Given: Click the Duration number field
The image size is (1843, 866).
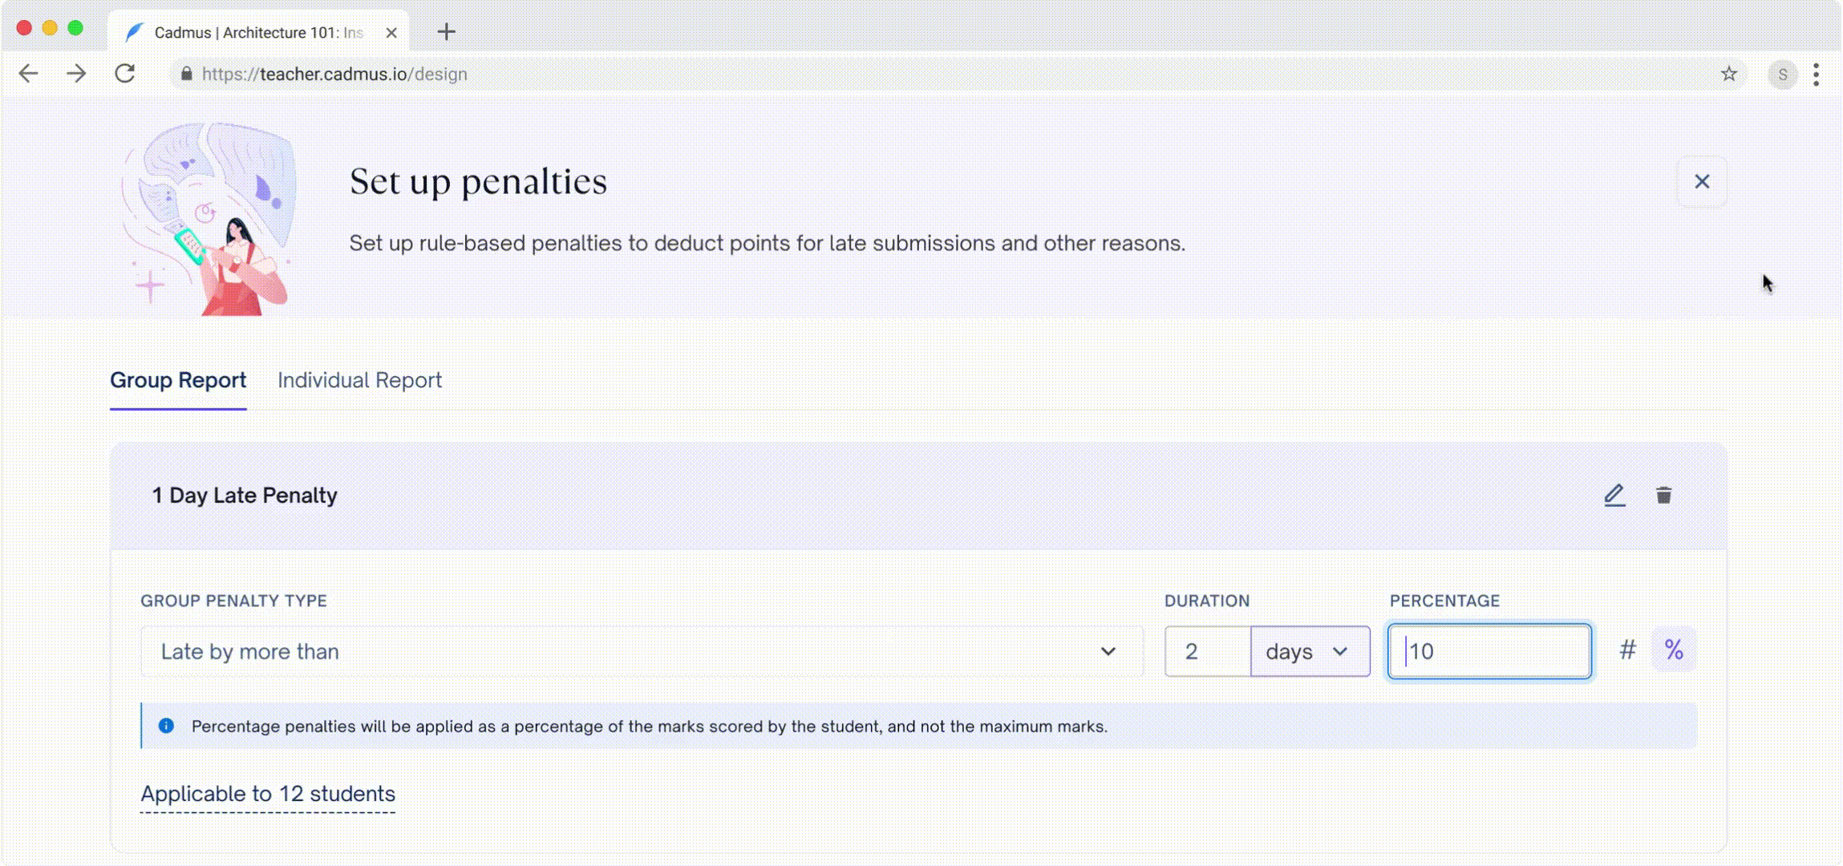Looking at the screenshot, I should 1206,651.
